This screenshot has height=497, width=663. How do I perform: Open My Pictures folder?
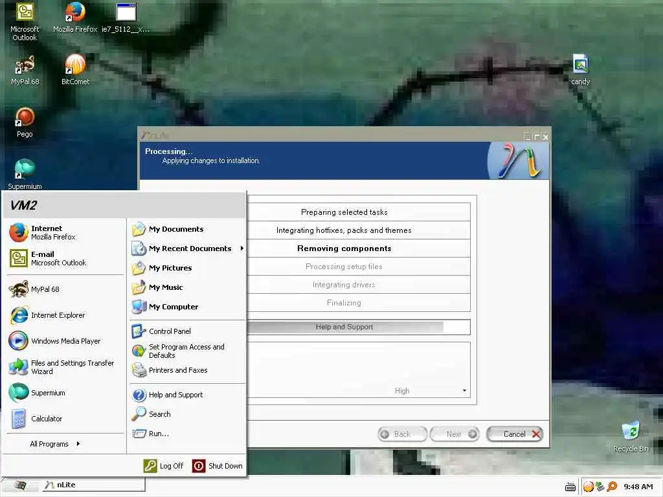[187, 268]
